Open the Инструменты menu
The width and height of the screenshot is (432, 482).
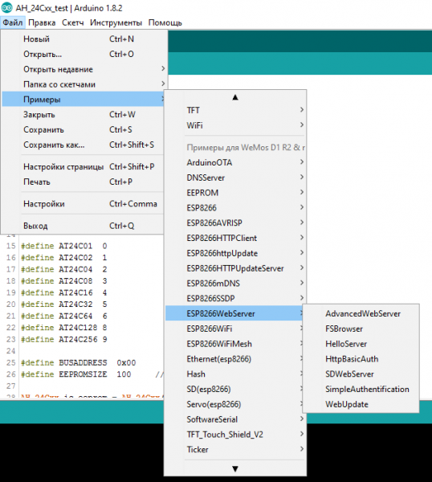pyautogui.click(x=116, y=22)
